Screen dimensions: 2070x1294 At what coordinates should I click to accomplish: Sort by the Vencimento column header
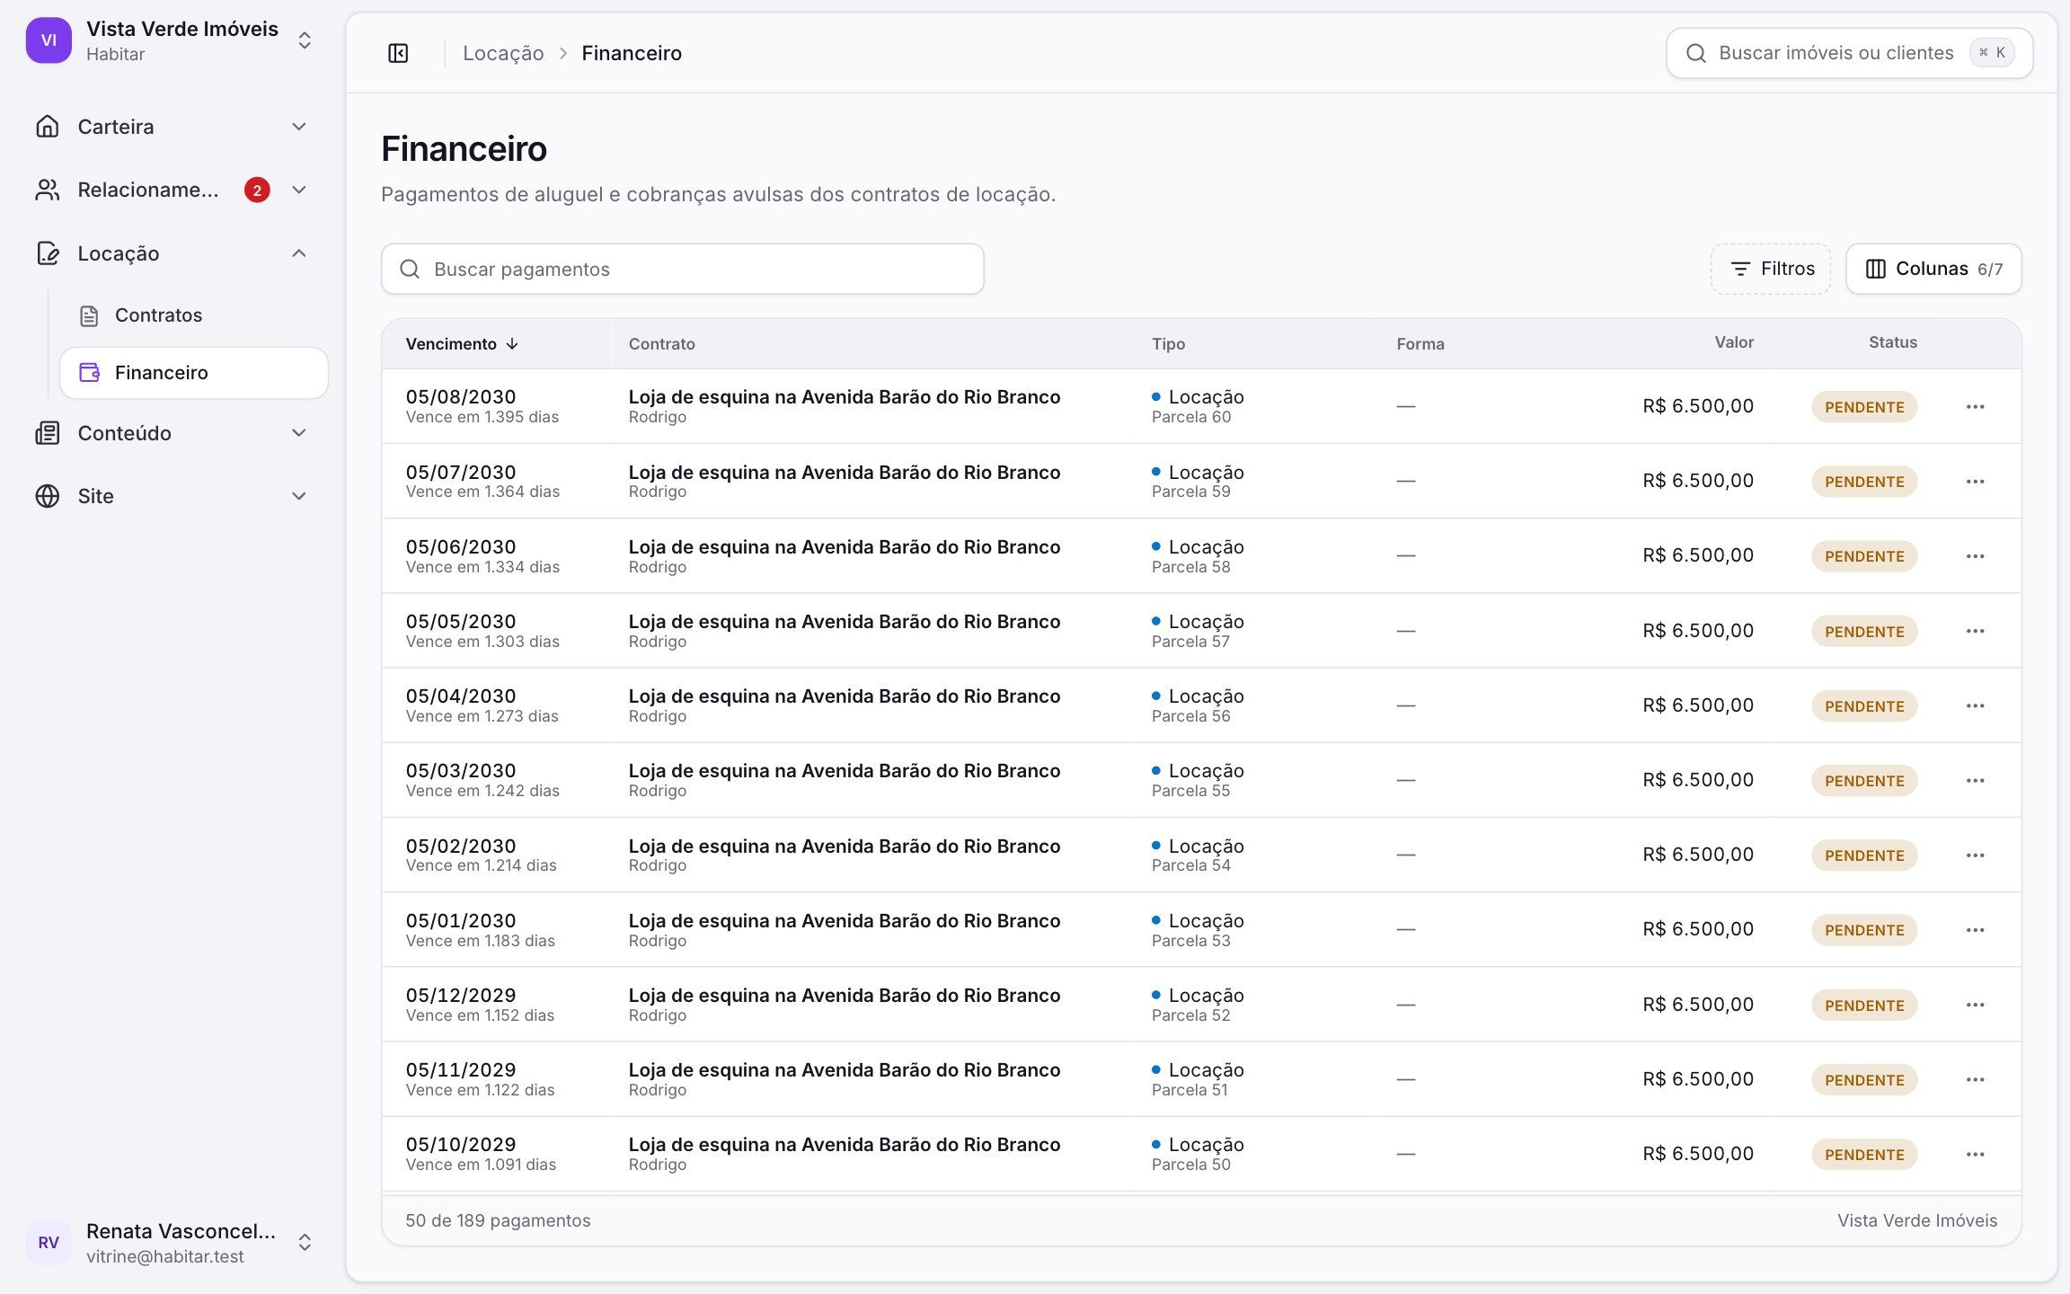[462, 344]
